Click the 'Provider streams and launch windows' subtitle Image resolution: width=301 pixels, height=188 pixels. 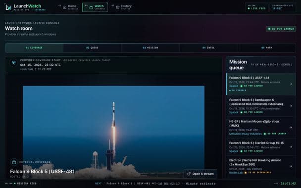click(30, 34)
